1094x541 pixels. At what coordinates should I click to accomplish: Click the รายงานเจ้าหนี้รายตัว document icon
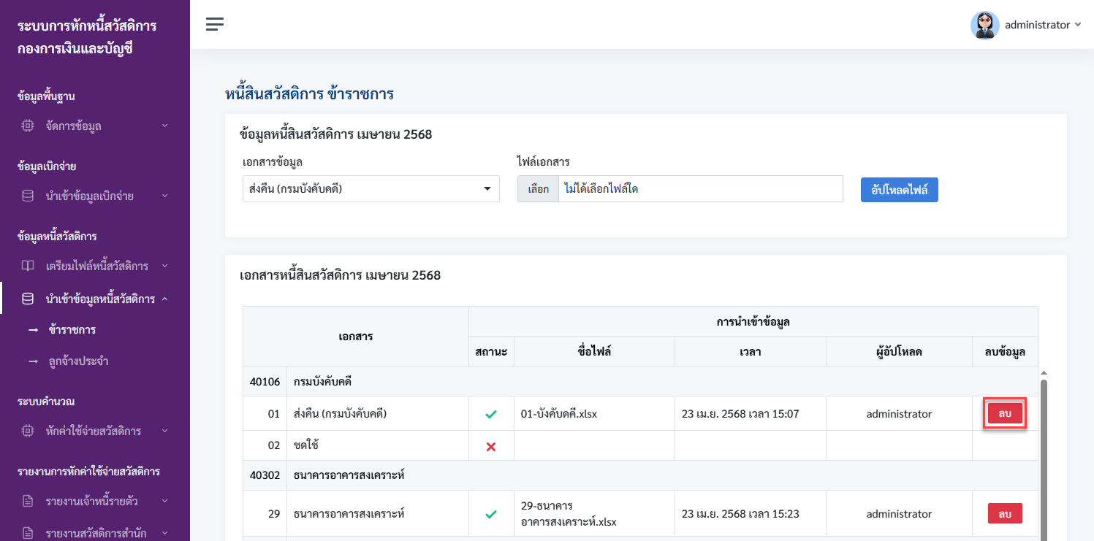(28, 501)
